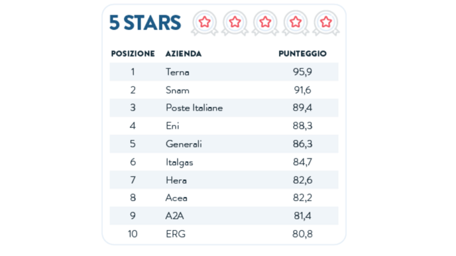This screenshot has width=456, height=256.
Task: Click the fifth star badge icon
Action: tap(325, 23)
